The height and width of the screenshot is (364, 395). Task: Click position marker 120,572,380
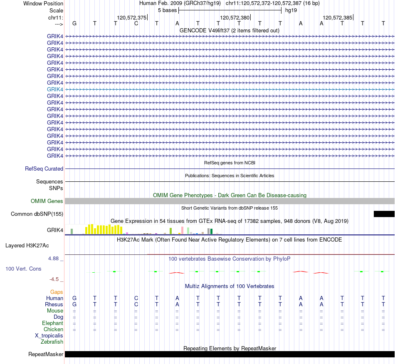235,17
